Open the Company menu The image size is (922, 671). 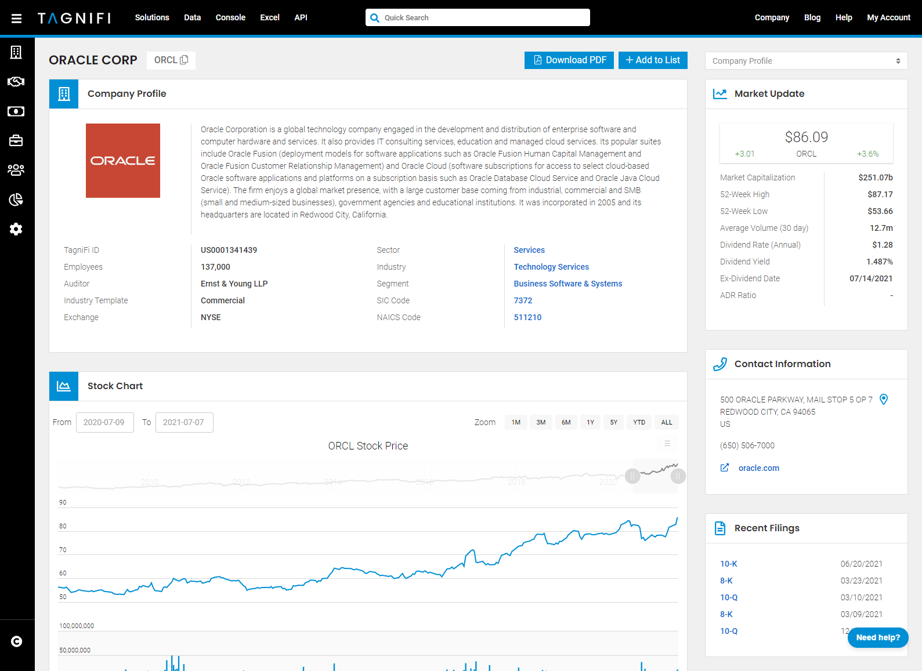pyautogui.click(x=772, y=17)
